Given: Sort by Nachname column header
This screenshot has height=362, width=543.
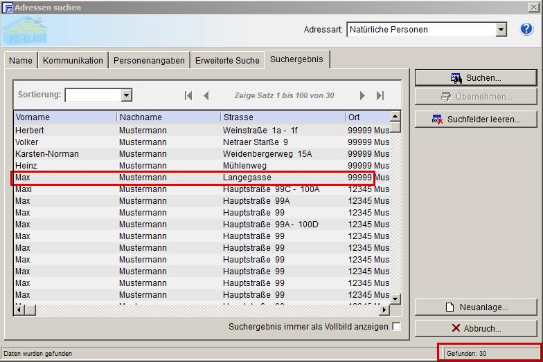Looking at the screenshot, I should (x=168, y=117).
